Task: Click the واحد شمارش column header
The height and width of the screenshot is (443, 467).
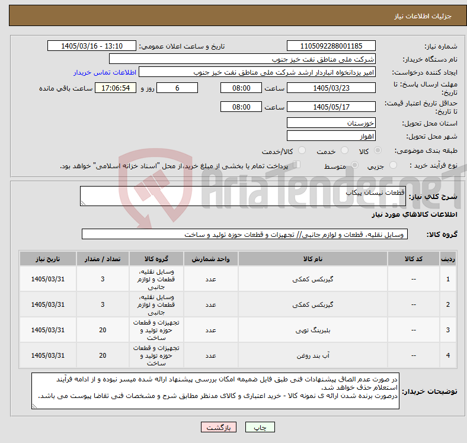Action: 210,259
